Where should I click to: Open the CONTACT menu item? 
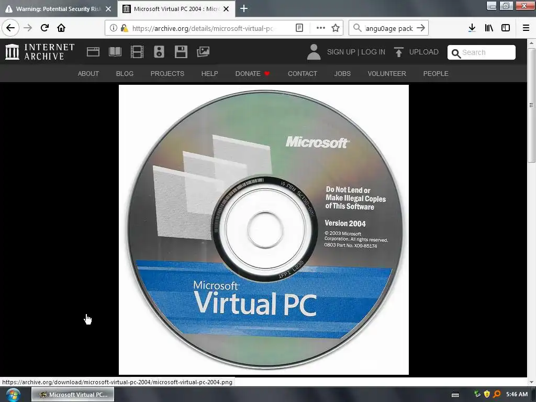303,73
